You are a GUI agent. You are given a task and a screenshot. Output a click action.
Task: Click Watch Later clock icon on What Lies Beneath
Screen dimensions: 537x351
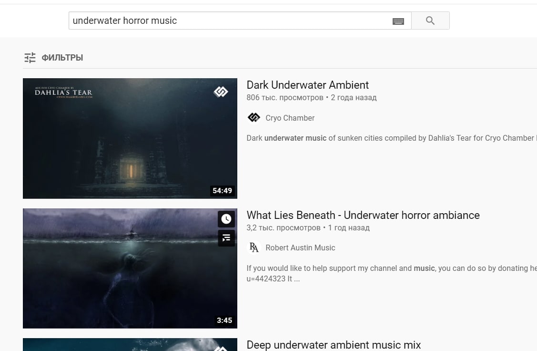pos(226,219)
